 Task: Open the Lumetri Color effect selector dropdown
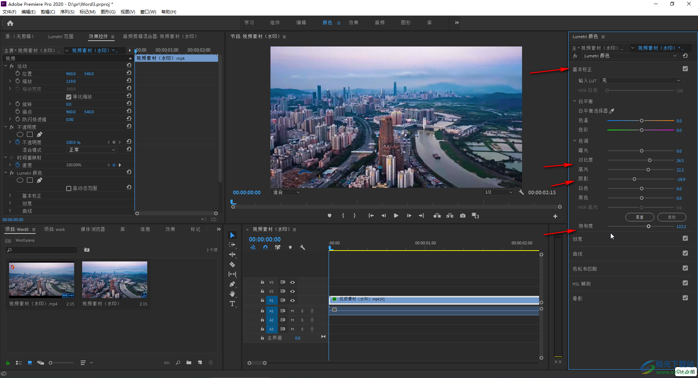[x=630, y=56]
